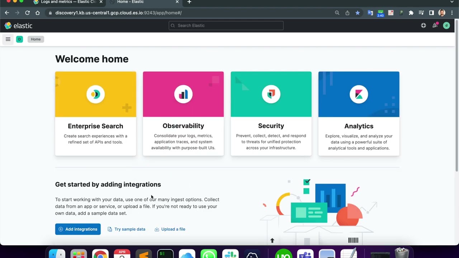Open Terminal from the Dock
Image resolution: width=459 pixels, height=258 pixels.
pyautogui.click(x=165, y=254)
